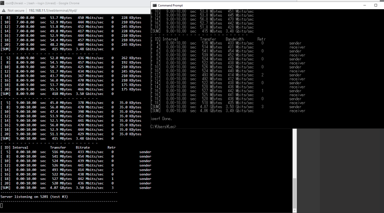Click "receiver" on Command Prompt 3.49 Gbits/sec row
This screenshot has width=384, height=213.
pos(297,111)
